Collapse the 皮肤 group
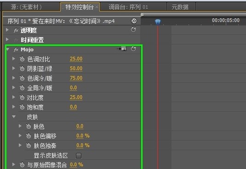Screen dimensions: 246x169 pyautogui.click(x=14, y=117)
